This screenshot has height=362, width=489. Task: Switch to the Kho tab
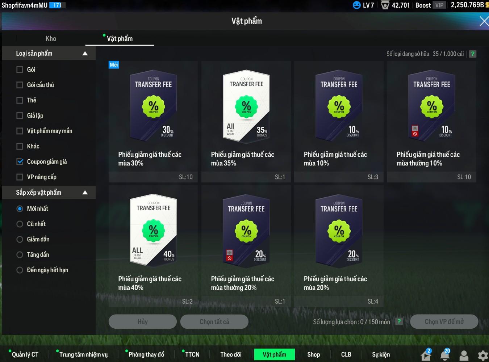point(51,39)
